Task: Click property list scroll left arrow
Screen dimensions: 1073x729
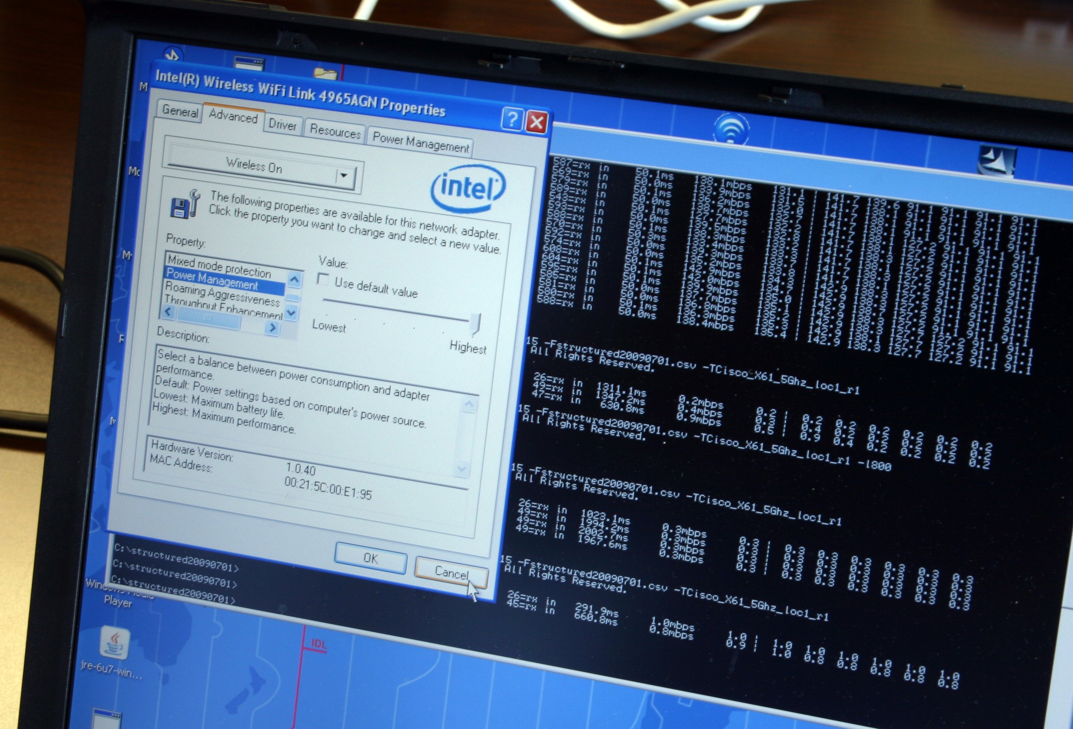Action: pos(168,312)
